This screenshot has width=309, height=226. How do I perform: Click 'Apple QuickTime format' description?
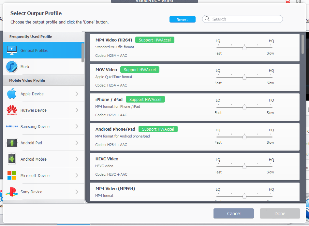click(114, 77)
